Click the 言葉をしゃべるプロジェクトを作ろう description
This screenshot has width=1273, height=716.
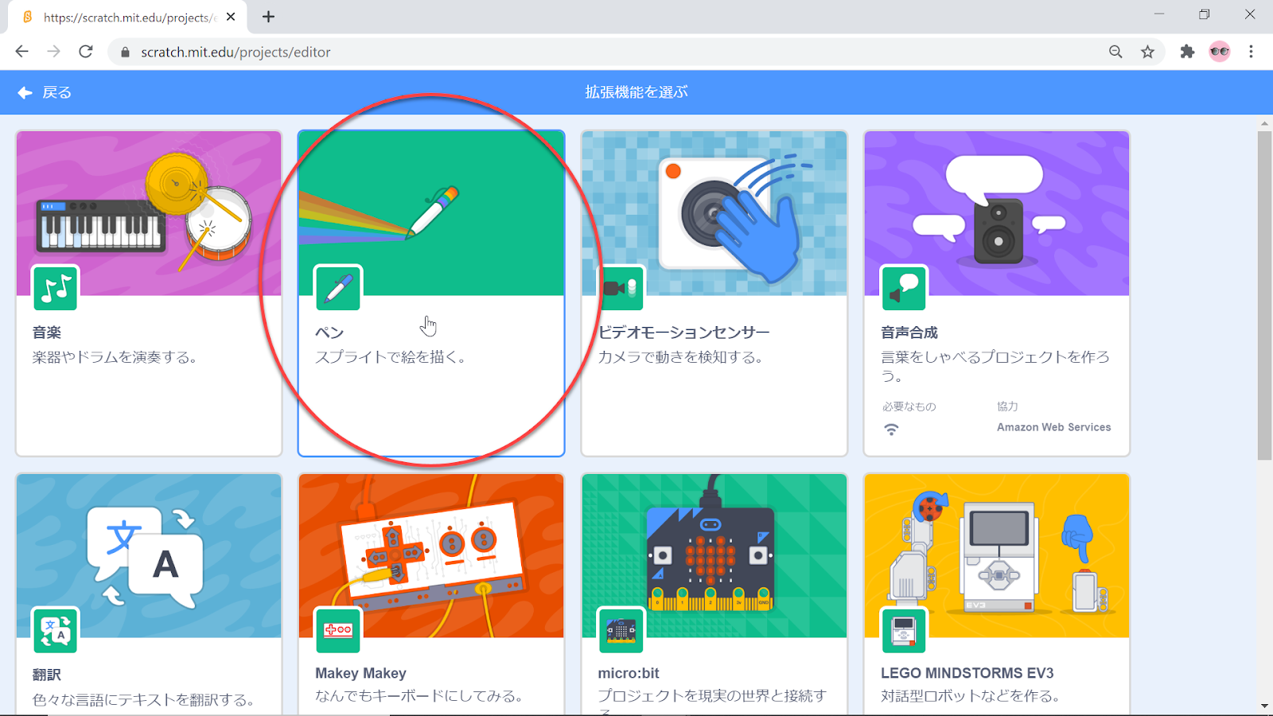coord(995,366)
